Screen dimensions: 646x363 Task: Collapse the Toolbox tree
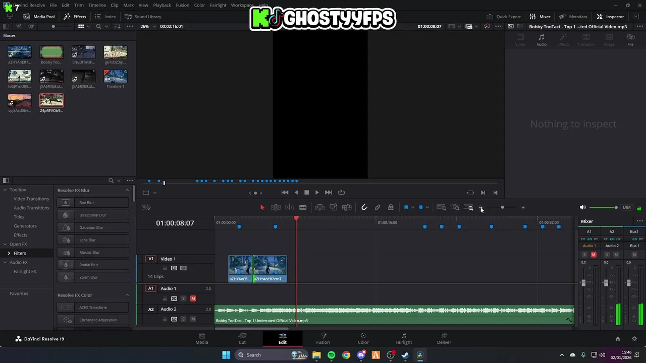5,190
